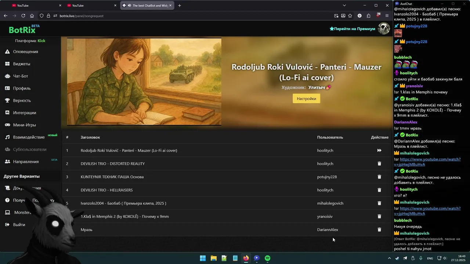Click Firefox taskbar icon
The width and height of the screenshot is (470, 264).
[x=246, y=258]
